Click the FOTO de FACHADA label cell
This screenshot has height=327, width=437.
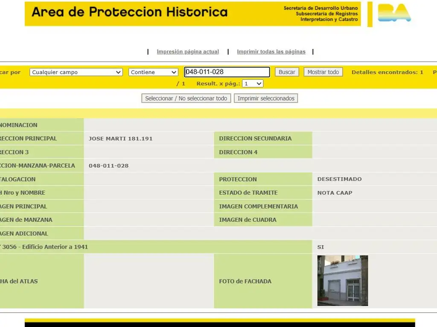click(245, 281)
